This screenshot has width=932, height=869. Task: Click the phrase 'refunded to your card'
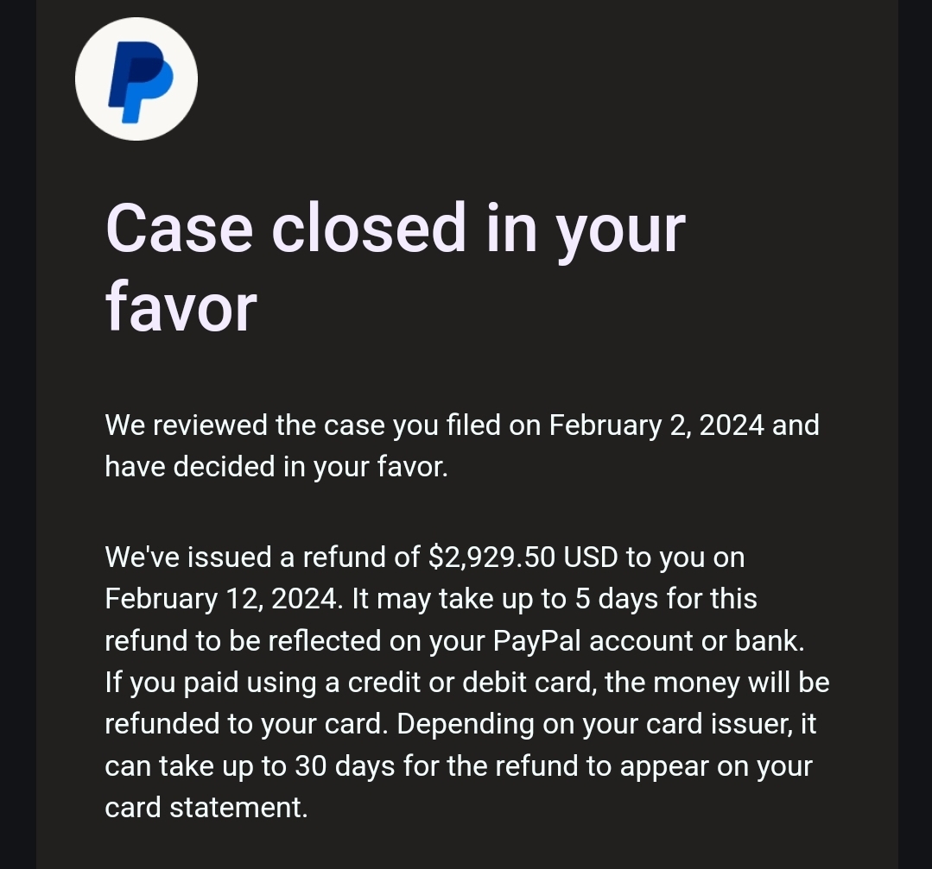click(243, 724)
